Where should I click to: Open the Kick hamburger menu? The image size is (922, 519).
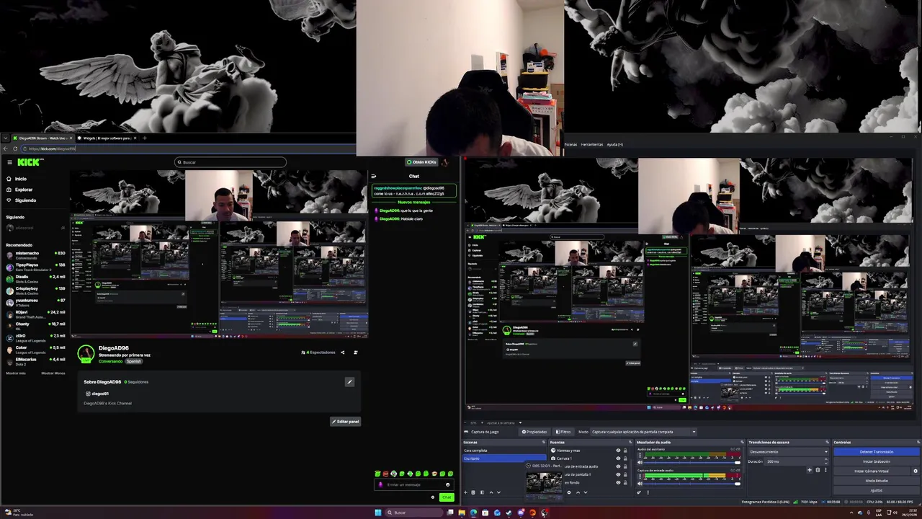click(x=9, y=162)
